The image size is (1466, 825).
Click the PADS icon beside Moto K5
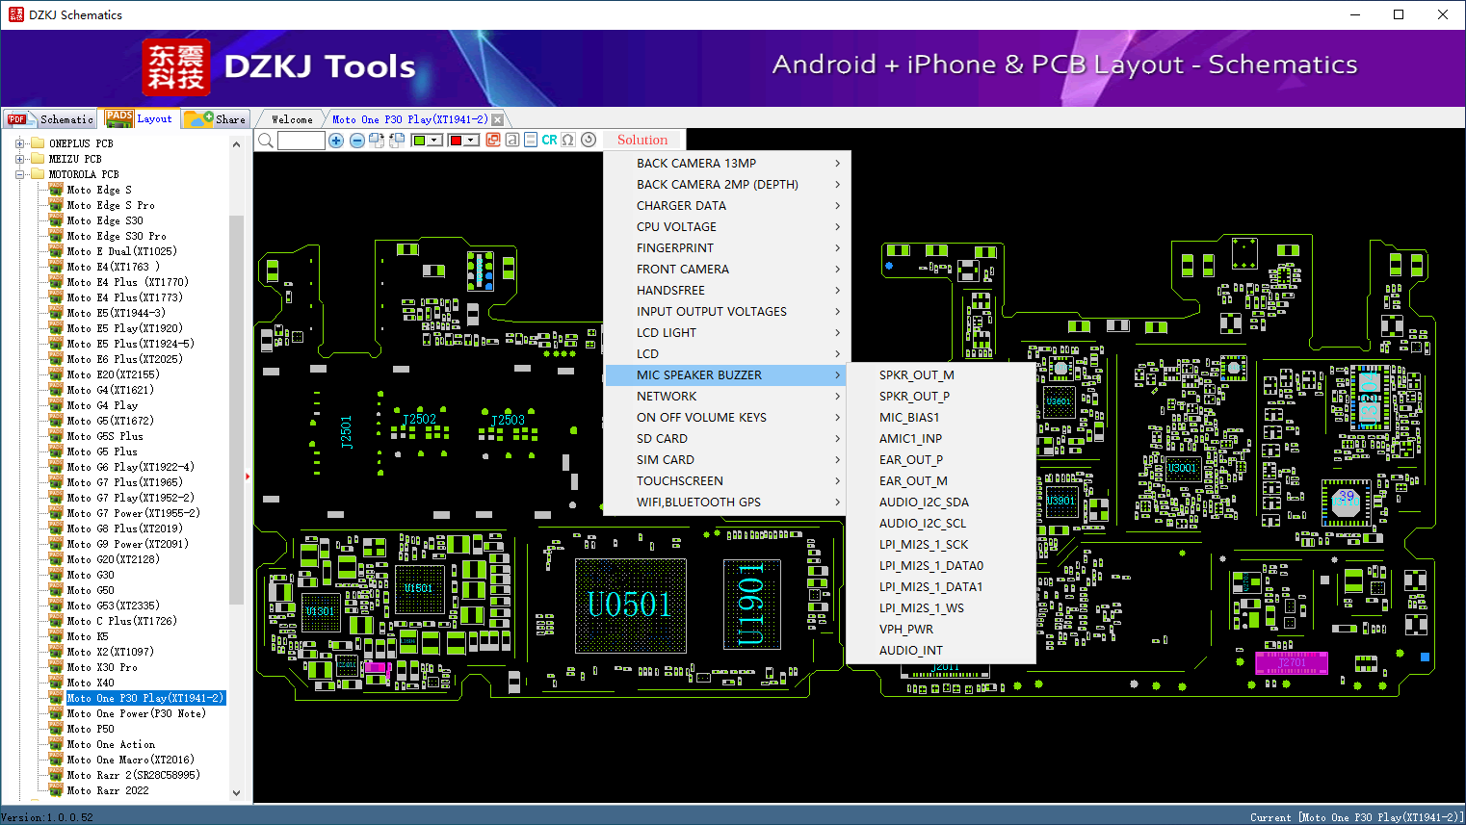(56, 636)
